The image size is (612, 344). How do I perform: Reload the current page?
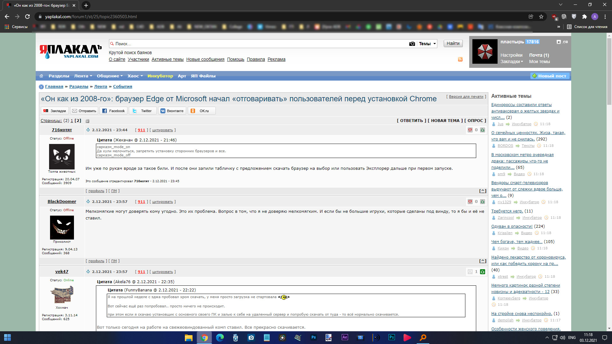(x=27, y=17)
